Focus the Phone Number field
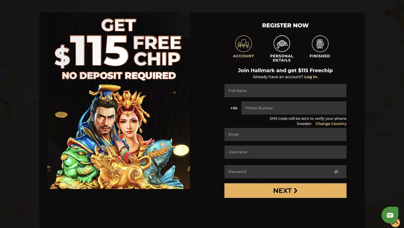 (294, 108)
